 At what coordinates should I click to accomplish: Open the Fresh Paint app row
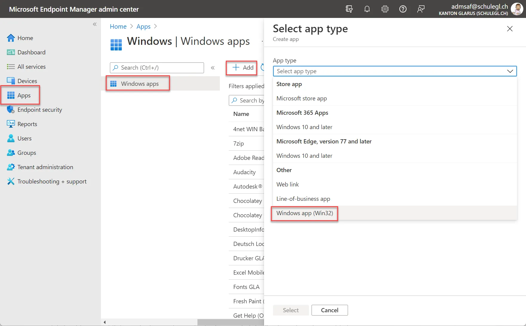(246, 301)
